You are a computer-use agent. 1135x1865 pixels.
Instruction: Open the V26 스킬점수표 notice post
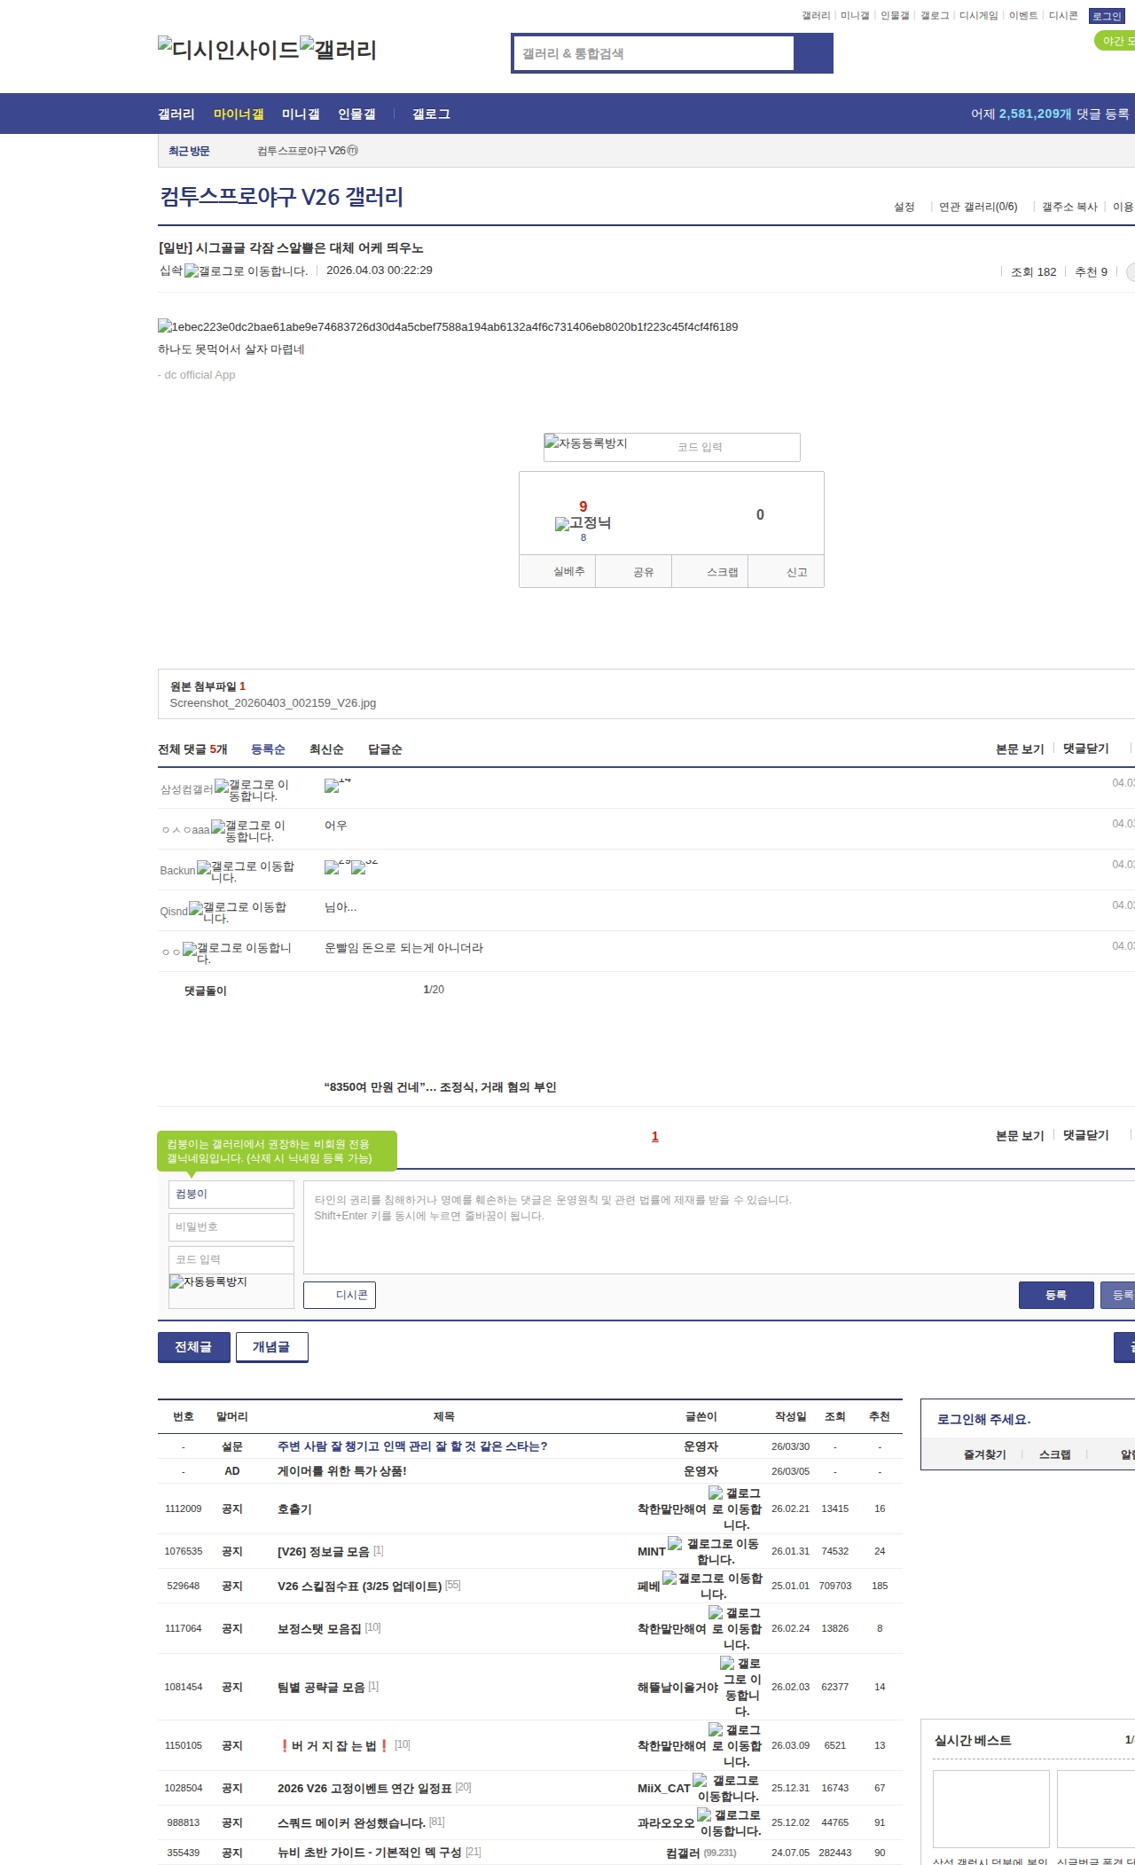point(359,1586)
